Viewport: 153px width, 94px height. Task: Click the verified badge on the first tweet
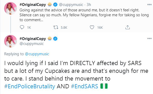(x=55, y=5)
